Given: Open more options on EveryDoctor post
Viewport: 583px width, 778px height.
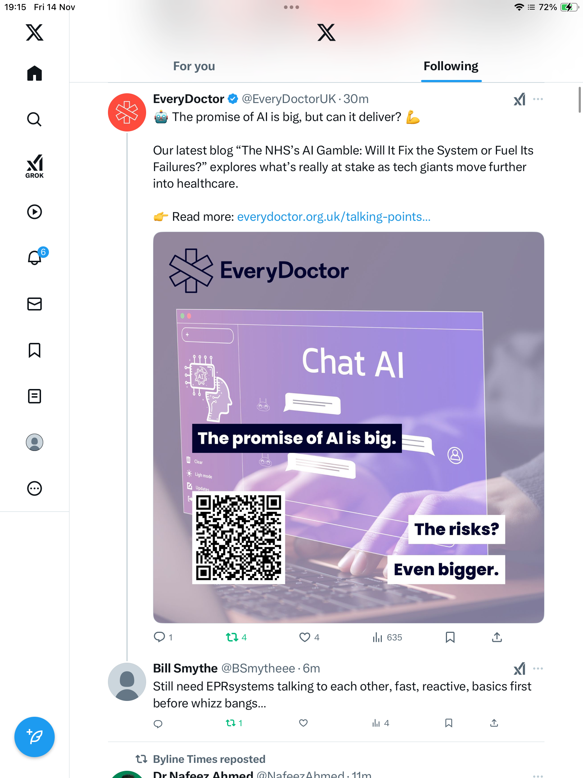Looking at the screenshot, I should (x=538, y=99).
